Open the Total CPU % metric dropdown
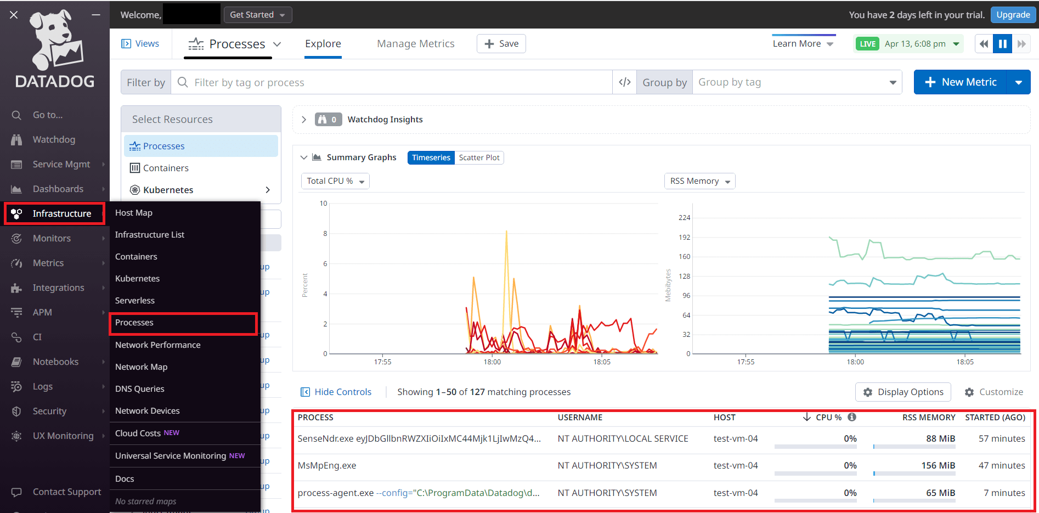Viewport: 1039px width, 513px height. (335, 181)
